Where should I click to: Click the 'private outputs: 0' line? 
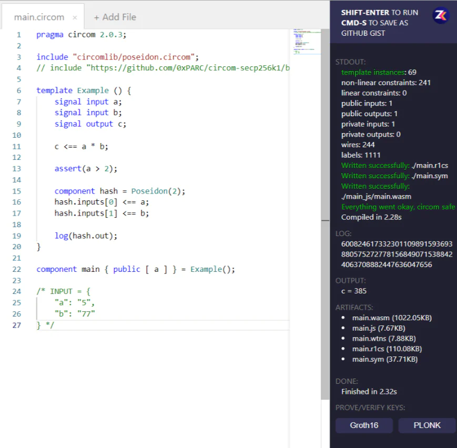click(371, 135)
